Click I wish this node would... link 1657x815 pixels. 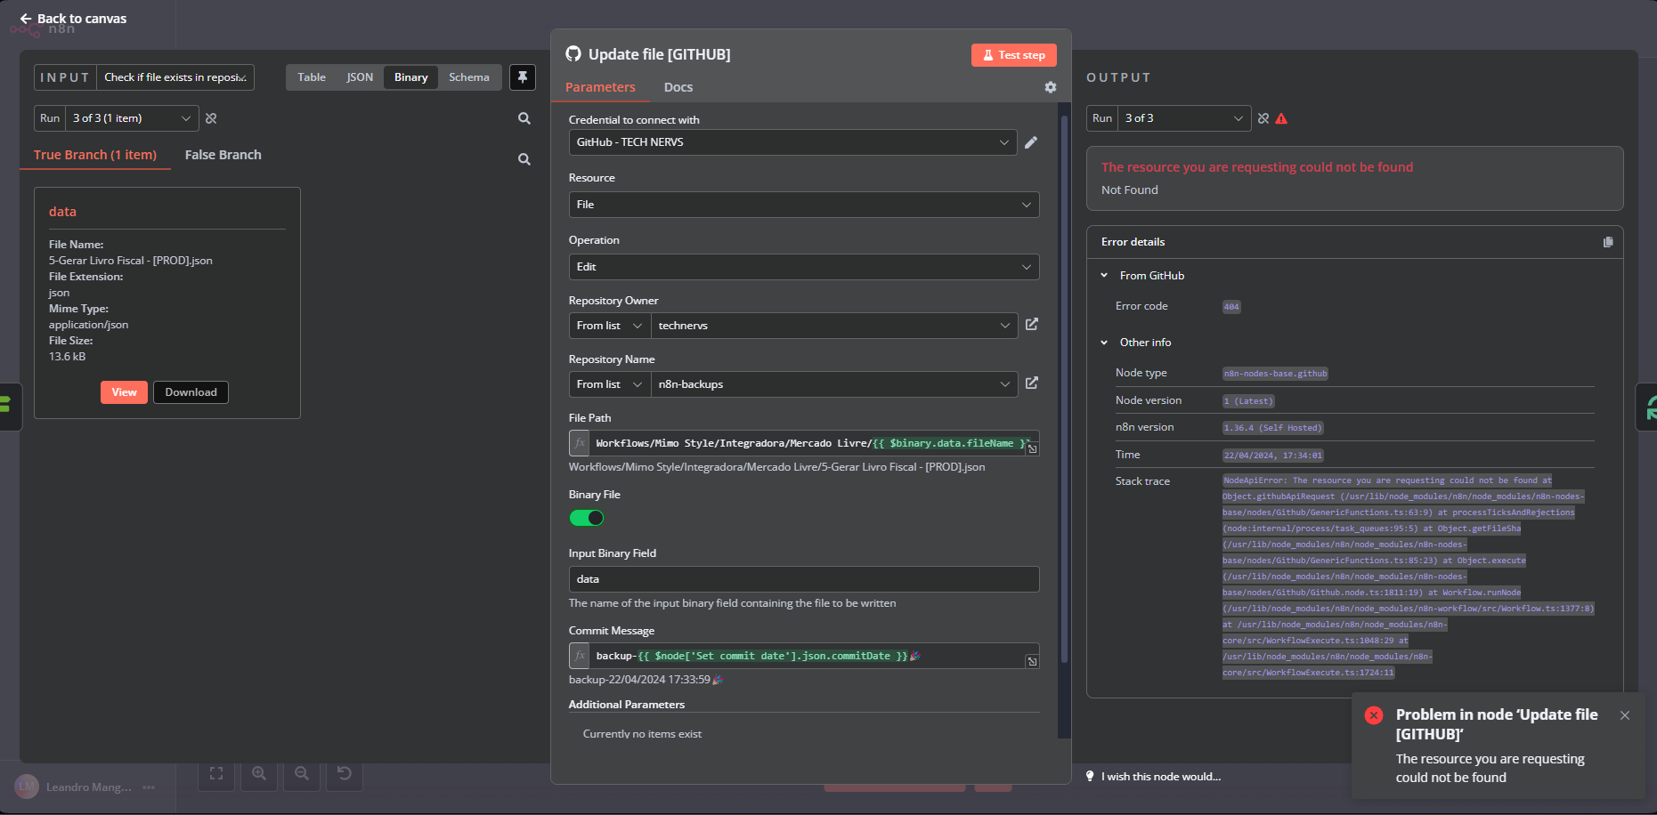tap(1161, 777)
